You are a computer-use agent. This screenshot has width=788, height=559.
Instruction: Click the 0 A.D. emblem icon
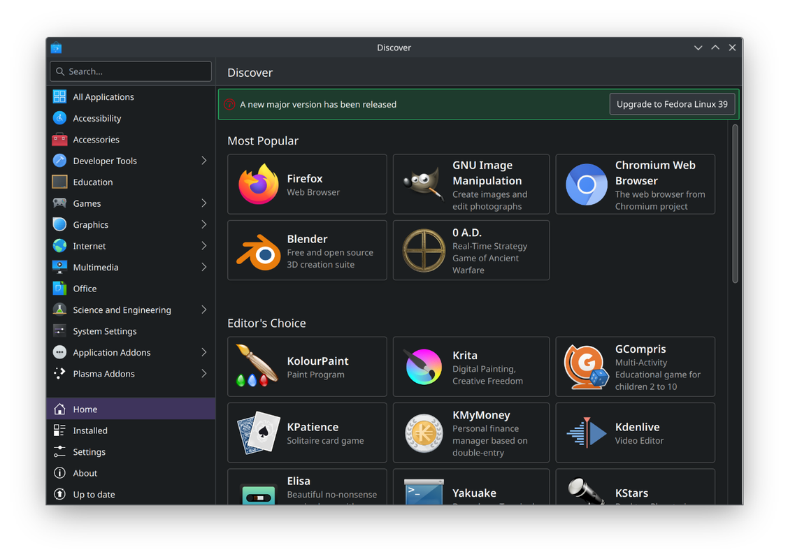point(424,251)
